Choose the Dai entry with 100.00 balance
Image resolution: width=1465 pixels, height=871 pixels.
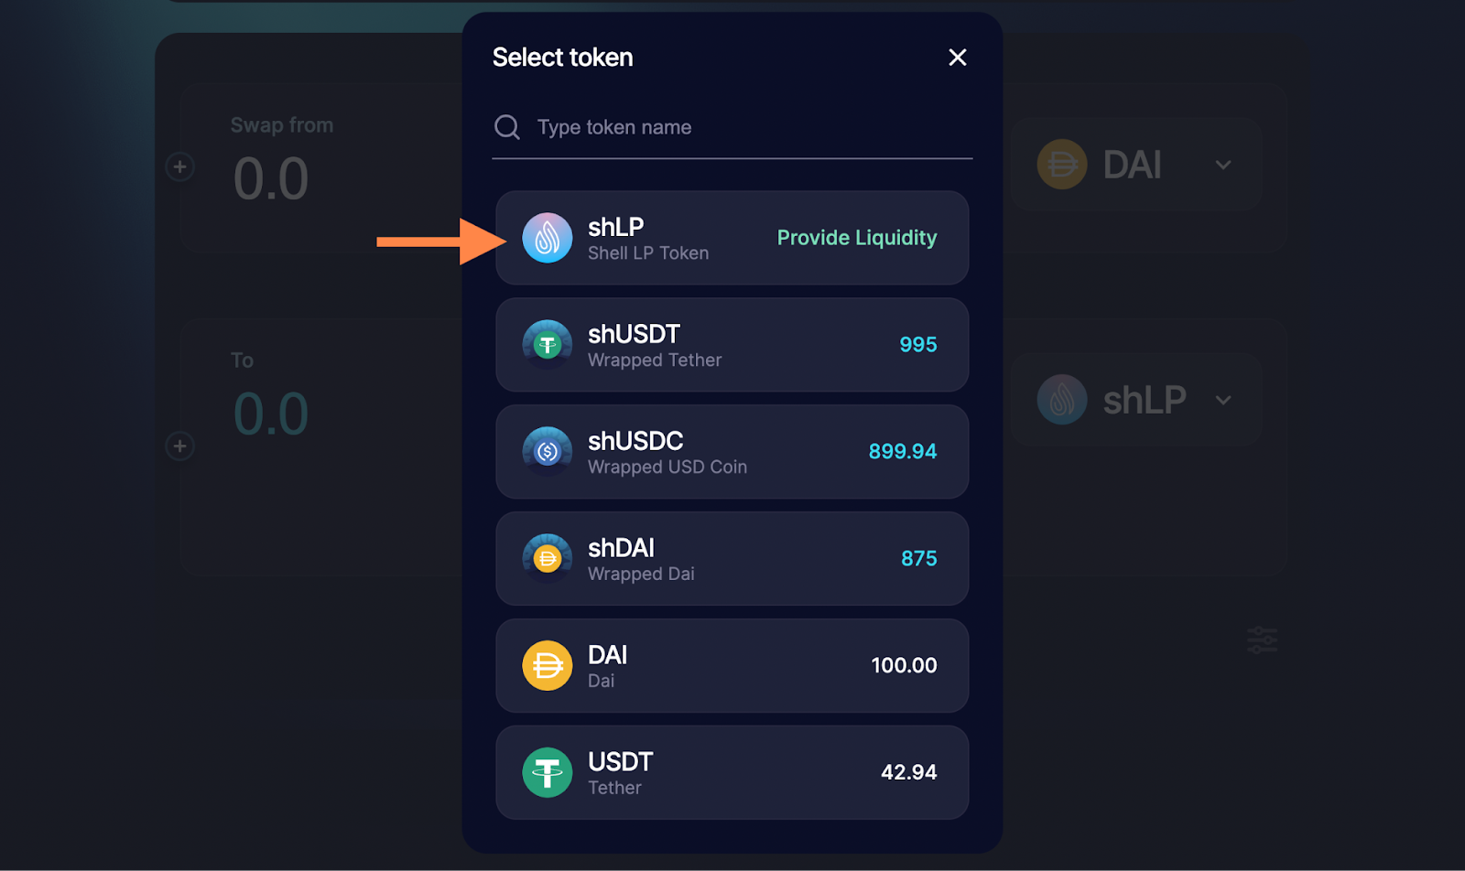point(732,665)
